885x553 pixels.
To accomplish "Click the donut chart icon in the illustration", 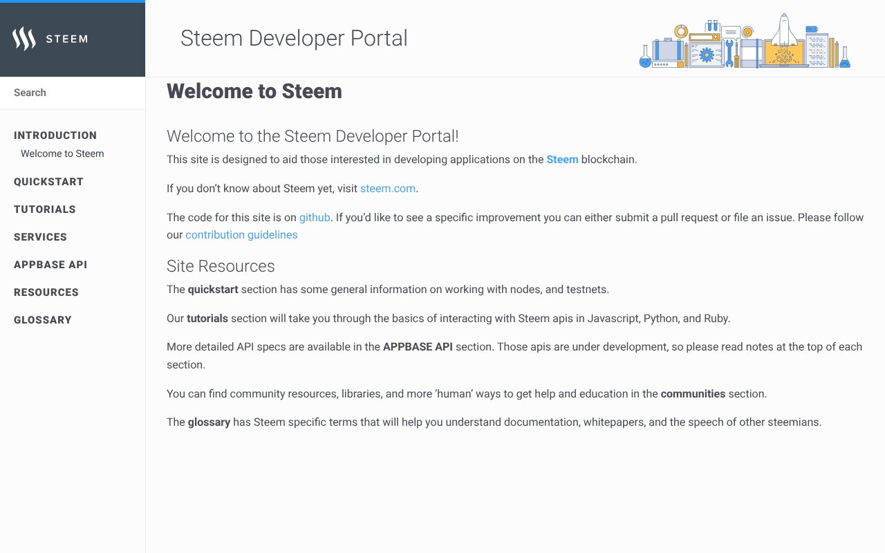I will (680, 30).
